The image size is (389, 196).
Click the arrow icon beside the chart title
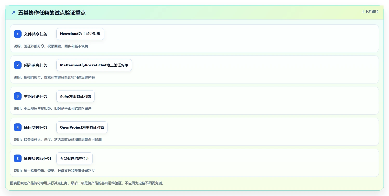[x=13, y=13]
